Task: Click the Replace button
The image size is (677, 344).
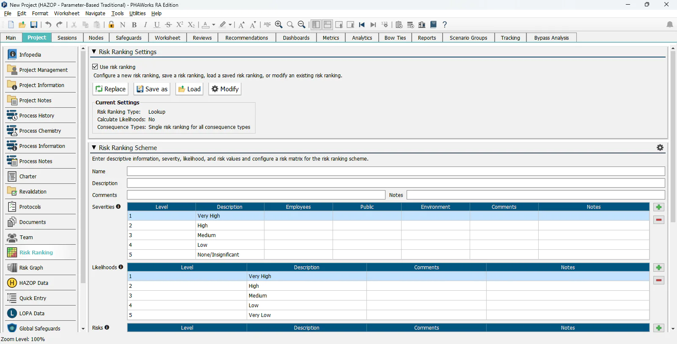Action: [x=110, y=89]
